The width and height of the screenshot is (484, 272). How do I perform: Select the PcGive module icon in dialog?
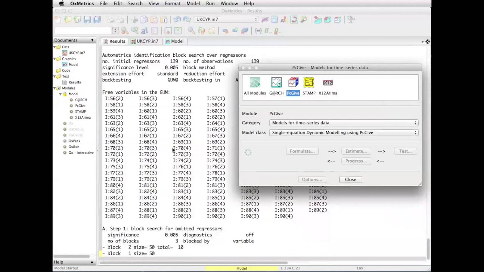[x=293, y=83]
